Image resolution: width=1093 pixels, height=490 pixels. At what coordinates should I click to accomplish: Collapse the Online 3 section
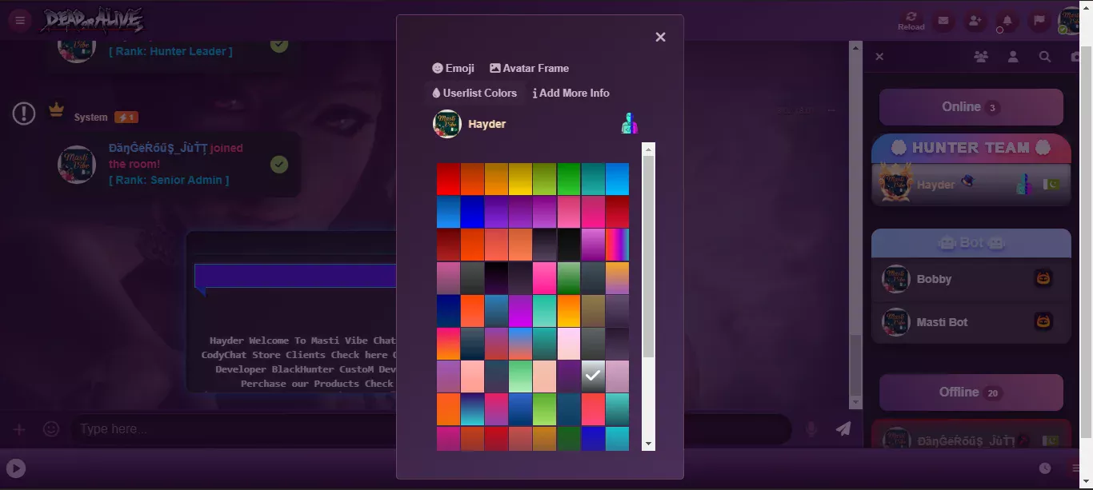[971, 107]
